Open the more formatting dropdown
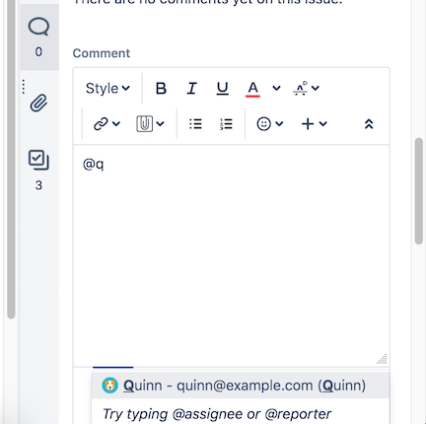Viewport: 426px width, 424px height. click(x=306, y=88)
